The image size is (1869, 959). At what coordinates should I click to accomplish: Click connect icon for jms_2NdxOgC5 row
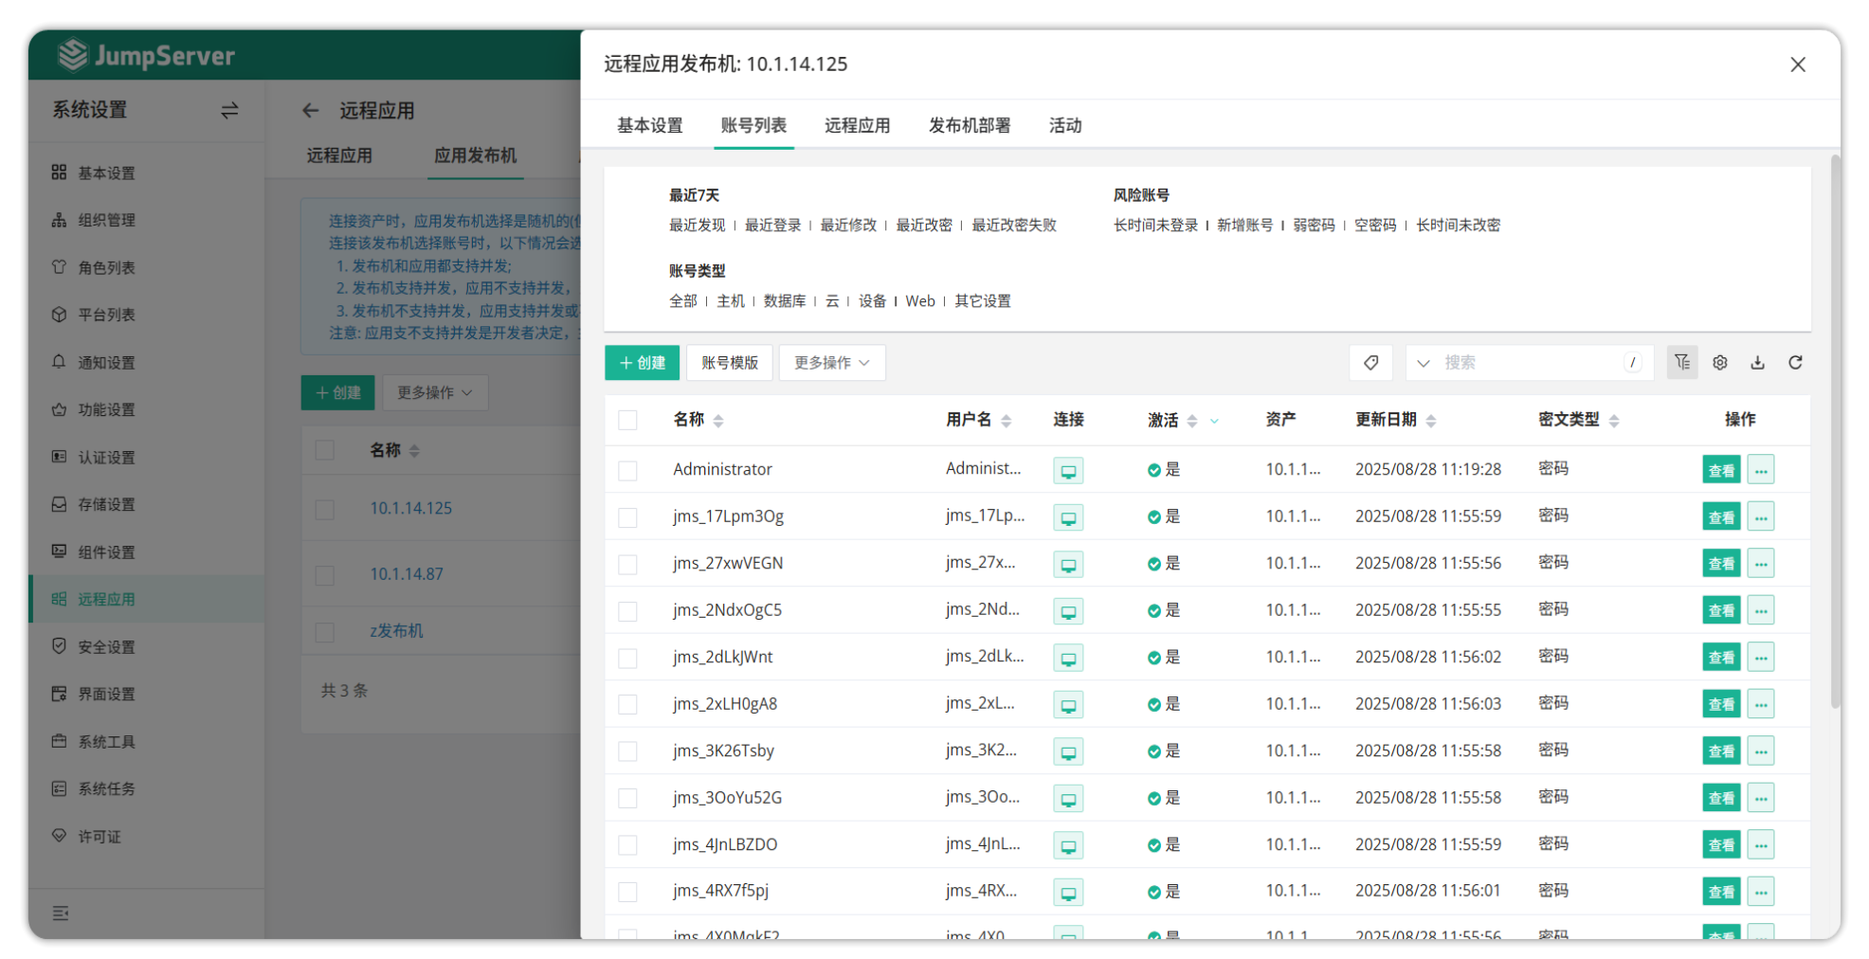click(1068, 611)
